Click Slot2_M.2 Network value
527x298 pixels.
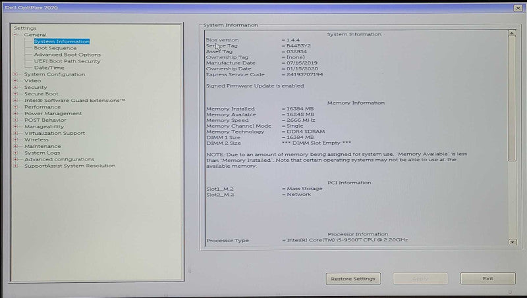coord(299,194)
